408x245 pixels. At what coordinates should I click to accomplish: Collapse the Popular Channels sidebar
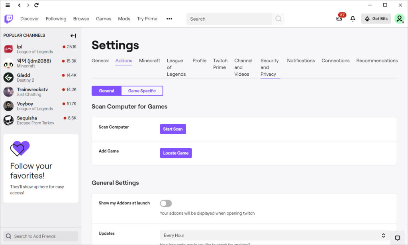click(x=73, y=35)
